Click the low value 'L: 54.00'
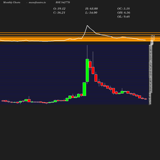This screenshot has height=160, width=160. pos(91,13)
